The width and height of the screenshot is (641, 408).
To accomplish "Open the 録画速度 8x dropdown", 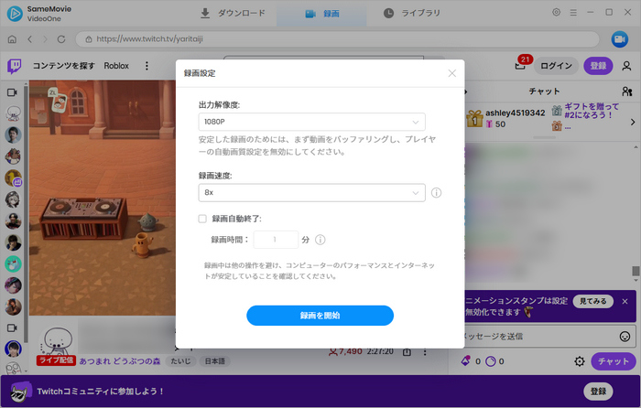I will pos(311,192).
